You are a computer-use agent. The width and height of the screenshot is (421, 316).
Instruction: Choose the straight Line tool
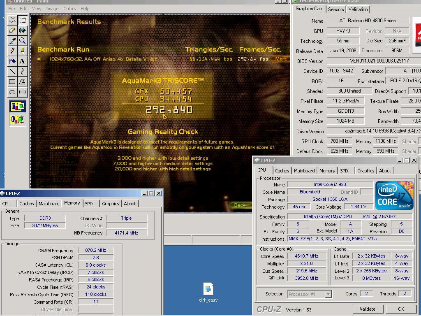12,71
